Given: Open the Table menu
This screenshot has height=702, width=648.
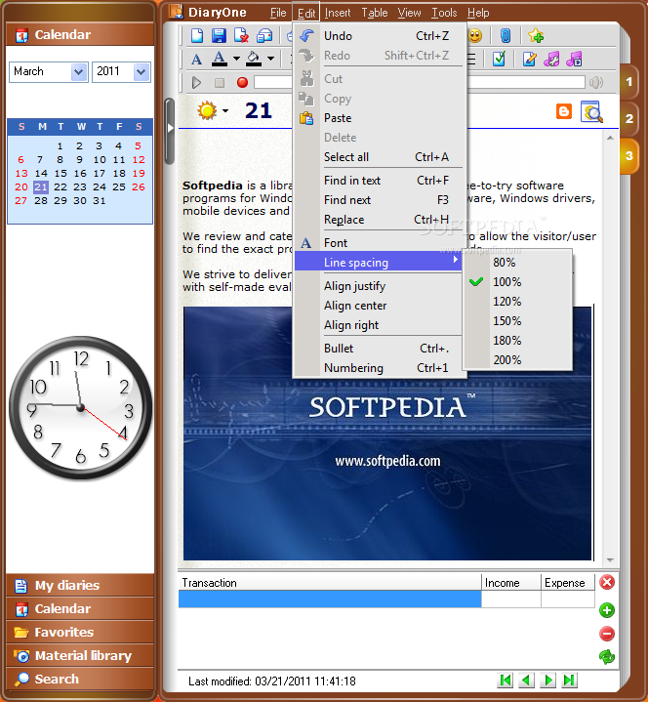Looking at the screenshot, I should coord(375,13).
